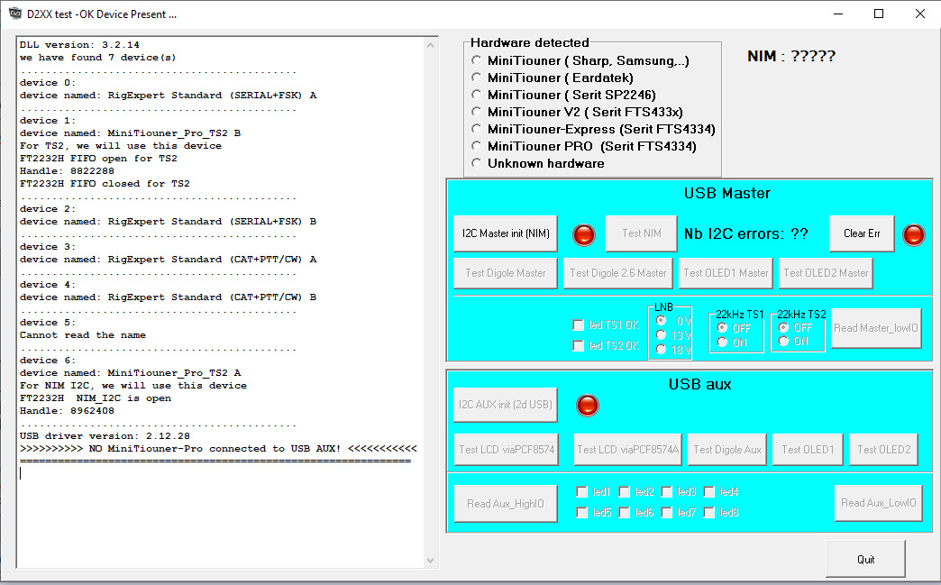
Task: Click 'USB driver version: 2.12.28' line
Action: point(105,436)
